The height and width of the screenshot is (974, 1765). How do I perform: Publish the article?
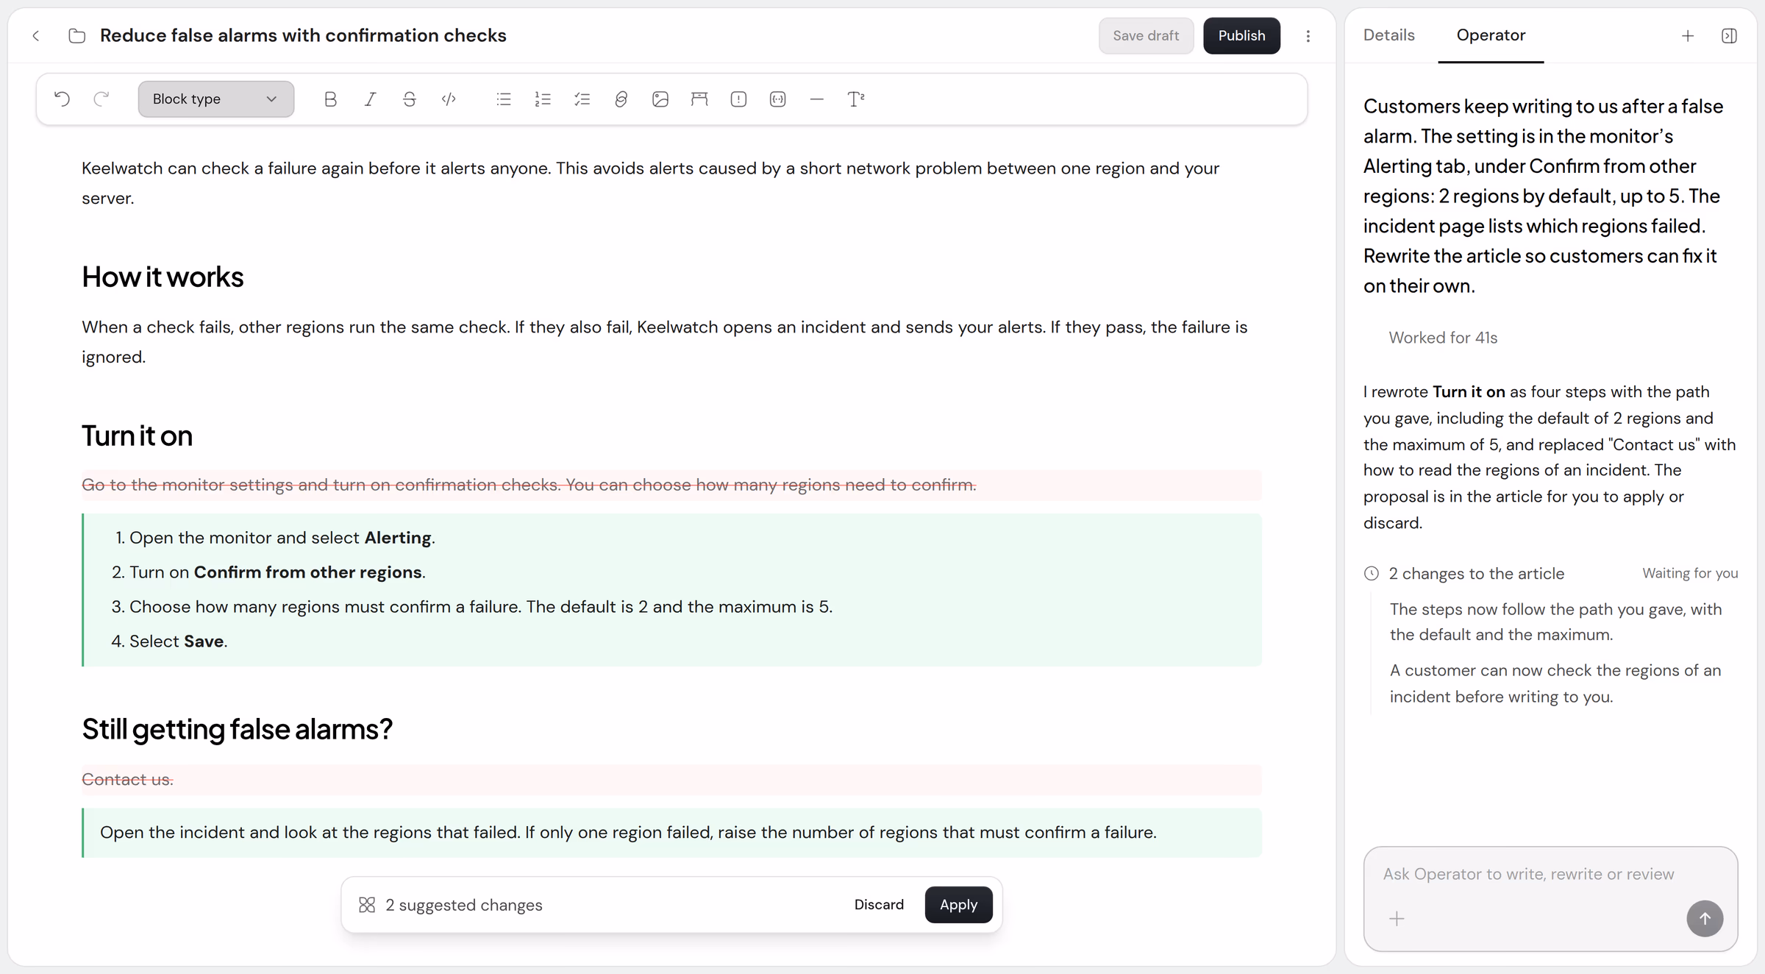(1241, 35)
